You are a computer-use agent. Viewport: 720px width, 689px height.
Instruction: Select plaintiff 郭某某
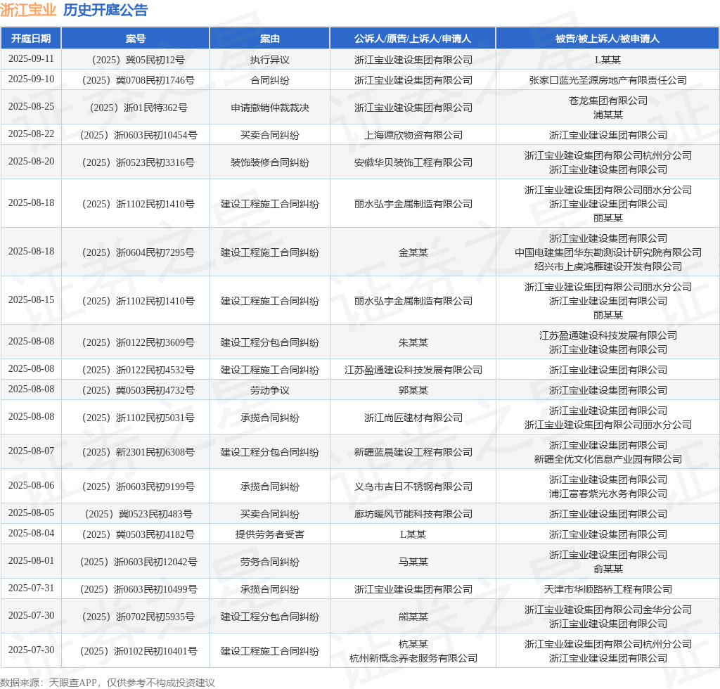point(413,390)
